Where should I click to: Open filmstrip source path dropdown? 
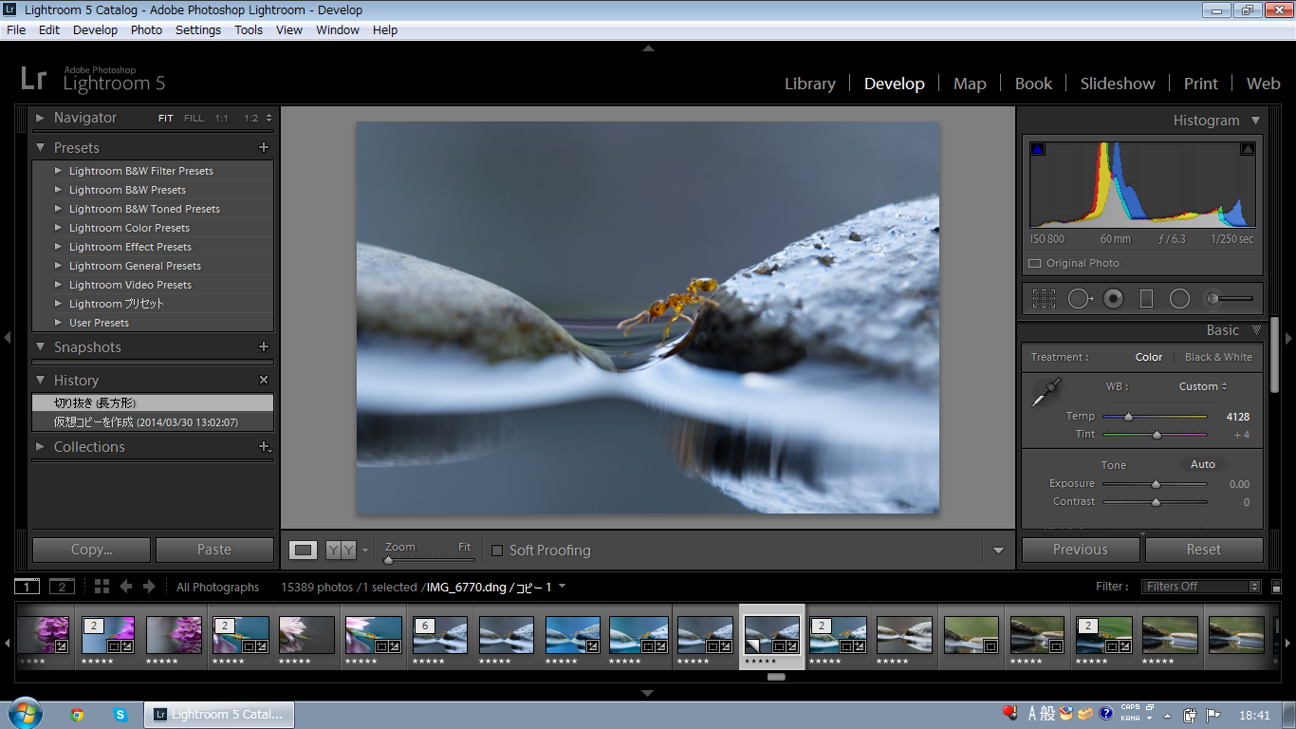(x=562, y=587)
